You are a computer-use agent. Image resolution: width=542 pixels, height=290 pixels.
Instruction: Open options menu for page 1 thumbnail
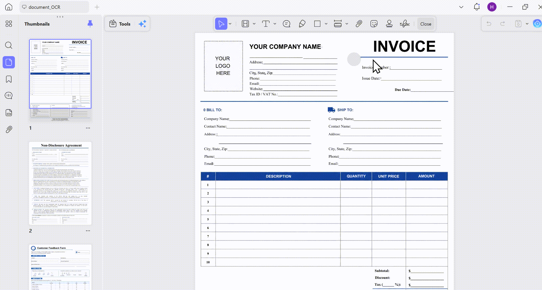[x=88, y=128]
